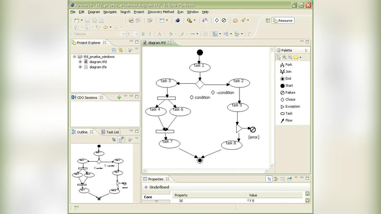Open the Tahoma font name dropdown
This screenshot has width=381, height=214.
123,34
